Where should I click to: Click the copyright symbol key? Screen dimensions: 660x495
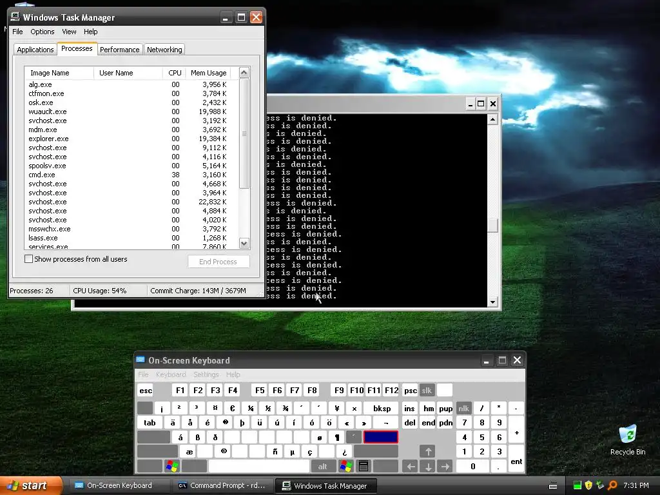pyautogui.click(x=224, y=452)
